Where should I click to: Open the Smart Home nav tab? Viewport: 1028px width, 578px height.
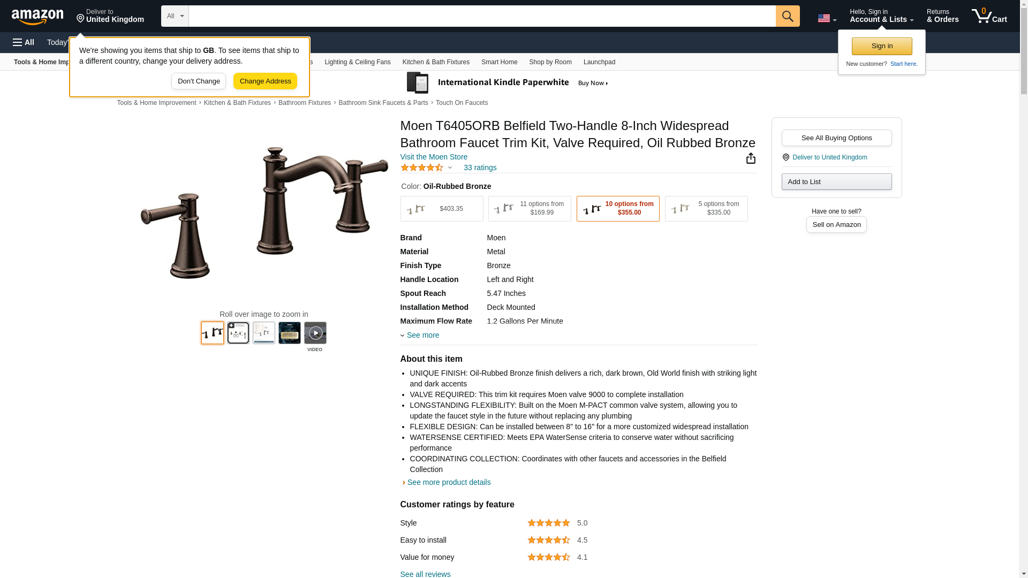click(499, 62)
